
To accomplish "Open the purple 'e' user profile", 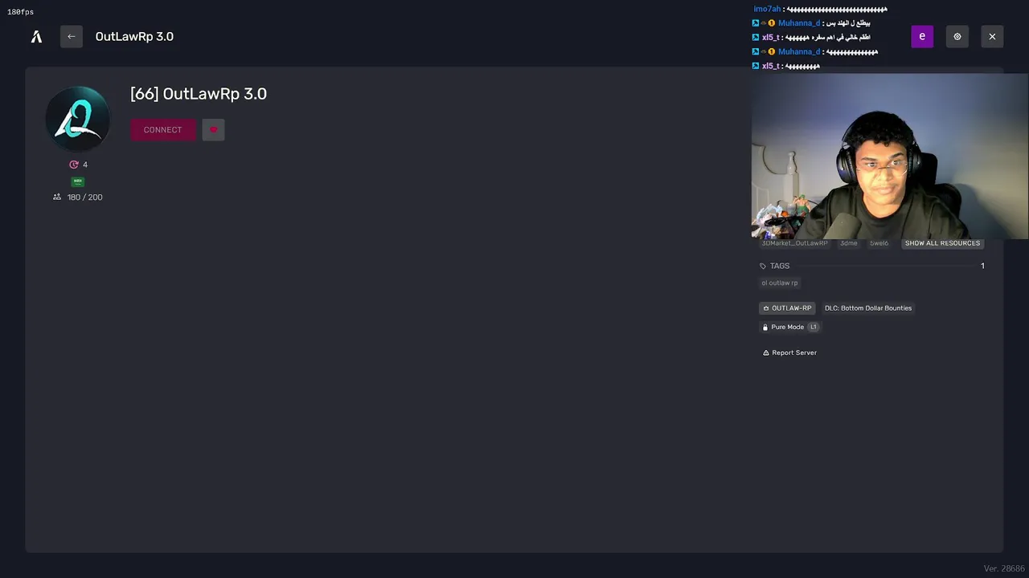I will pos(922,36).
